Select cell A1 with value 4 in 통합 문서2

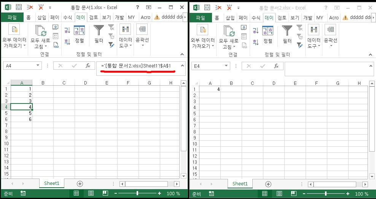point(210,89)
